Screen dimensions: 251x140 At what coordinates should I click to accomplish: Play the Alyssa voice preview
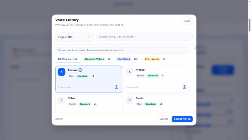(184, 87)
